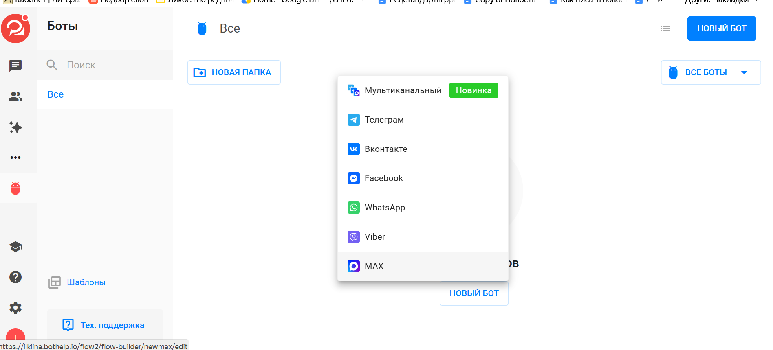Click the outlined НОВЫЙ БОТ button below the menu

(x=474, y=293)
